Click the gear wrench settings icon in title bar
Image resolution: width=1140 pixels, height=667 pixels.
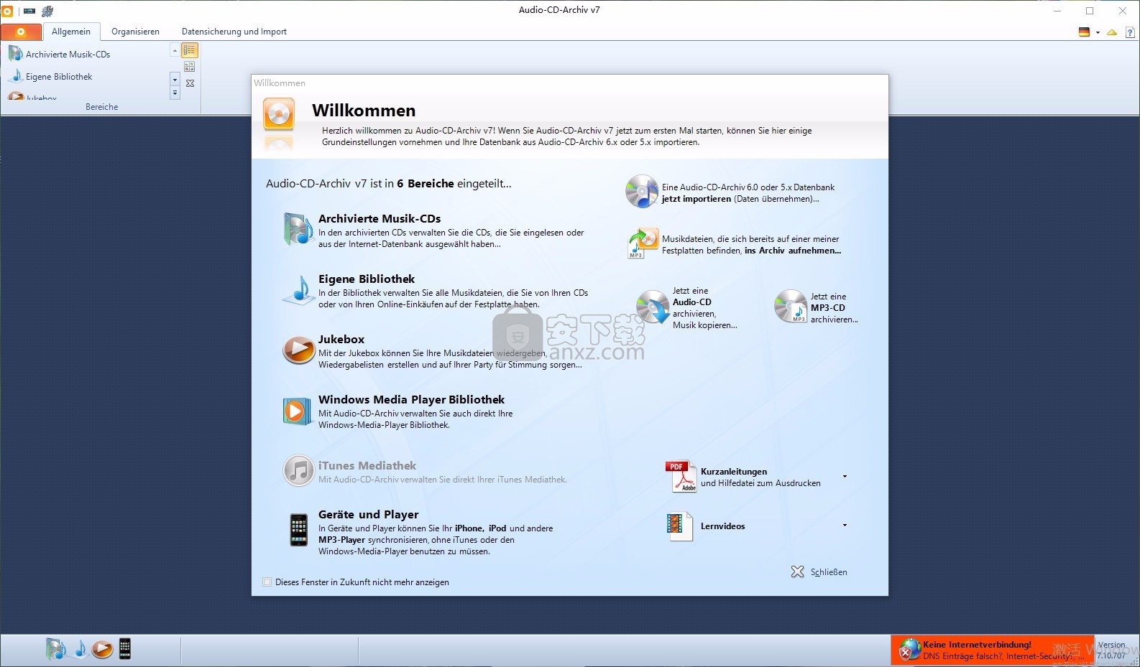point(47,11)
